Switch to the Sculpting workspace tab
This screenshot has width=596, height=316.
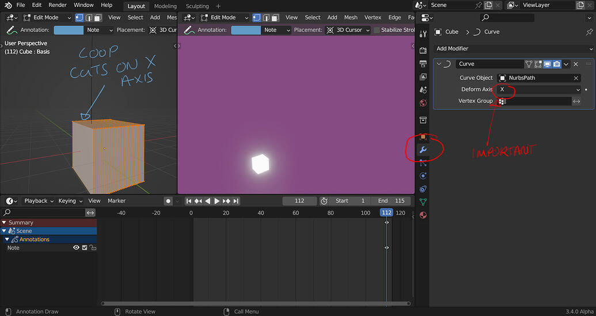click(x=198, y=6)
